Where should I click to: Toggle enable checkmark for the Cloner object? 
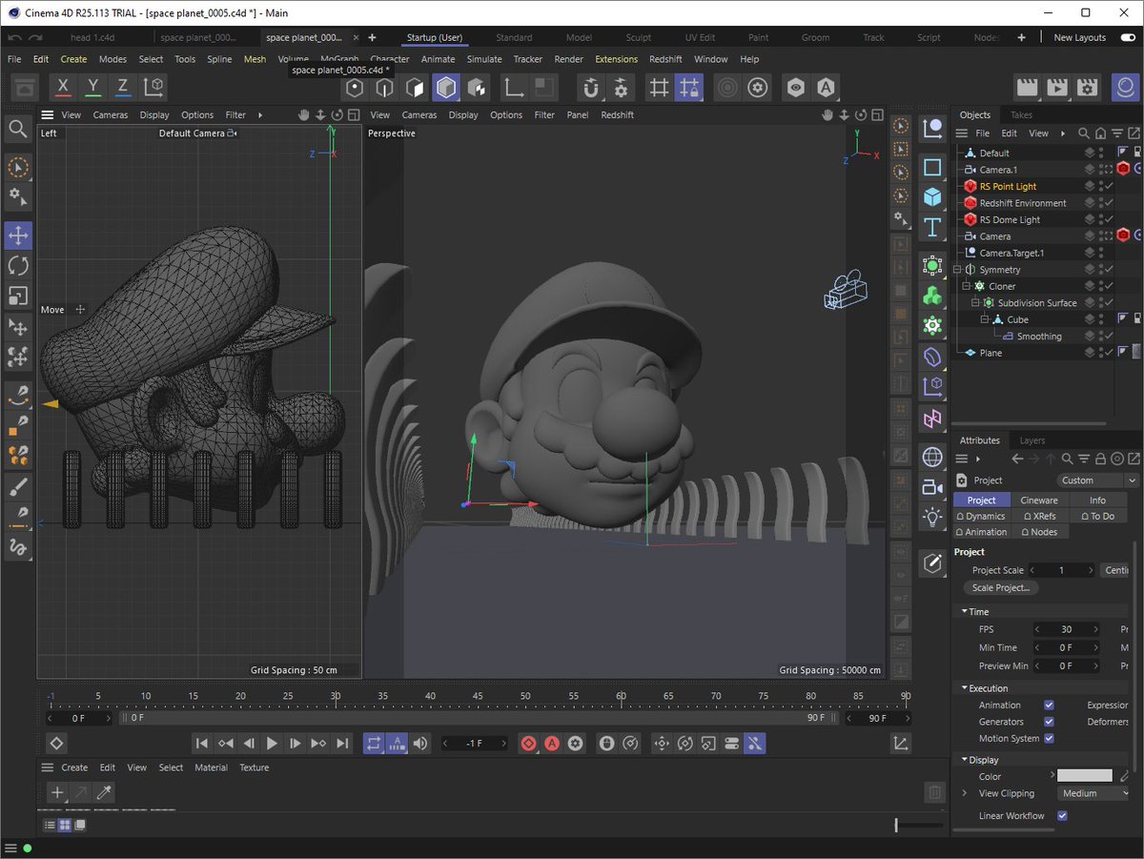coord(1111,286)
